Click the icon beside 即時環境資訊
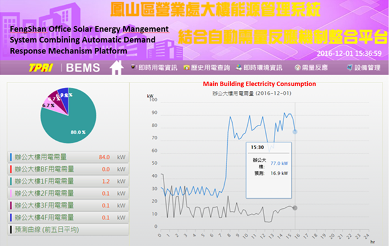 pos(239,67)
